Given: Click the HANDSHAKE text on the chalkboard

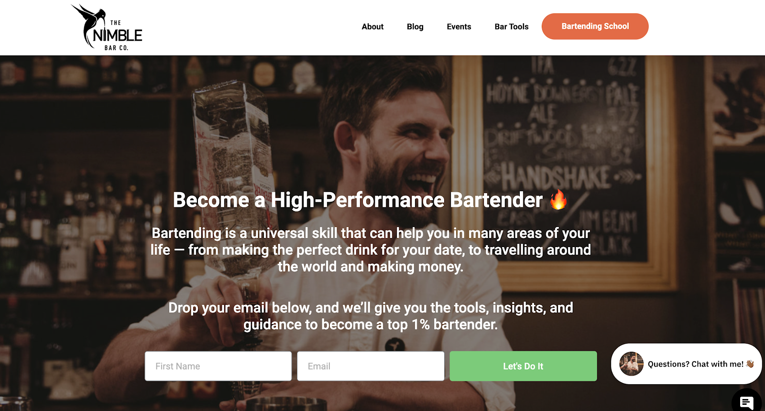Looking at the screenshot, I should (556, 177).
